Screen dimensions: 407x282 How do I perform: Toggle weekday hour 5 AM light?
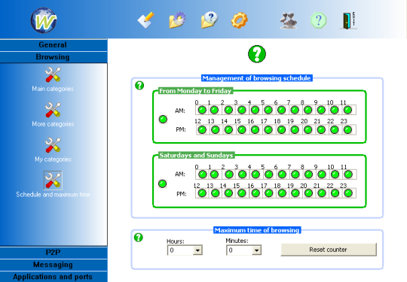click(268, 110)
